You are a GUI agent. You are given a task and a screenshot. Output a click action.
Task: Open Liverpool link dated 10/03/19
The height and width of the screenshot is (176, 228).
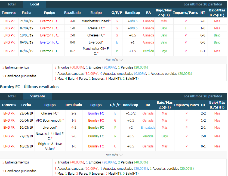(49, 128)
